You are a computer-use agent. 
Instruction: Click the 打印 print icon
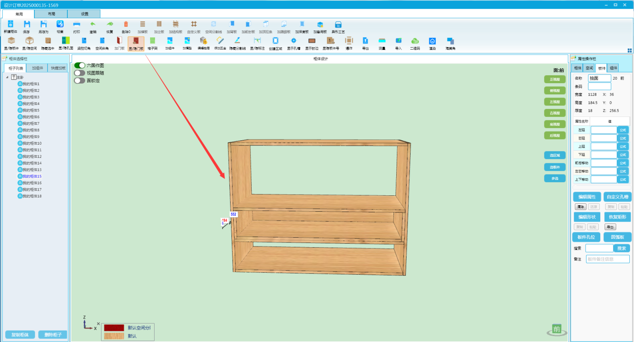coord(76,24)
